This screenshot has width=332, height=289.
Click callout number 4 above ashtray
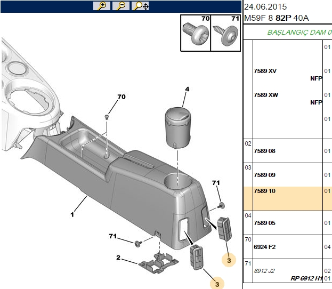point(187,89)
